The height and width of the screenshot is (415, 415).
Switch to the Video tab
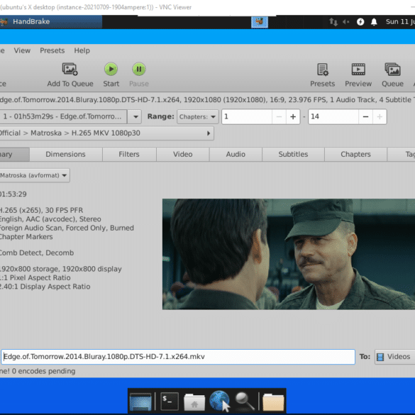pos(182,155)
